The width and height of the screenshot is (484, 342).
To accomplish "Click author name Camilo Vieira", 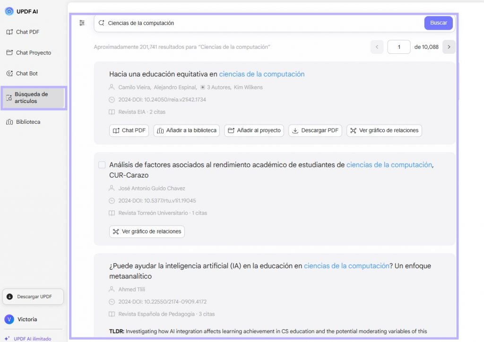I will tap(135, 87).
